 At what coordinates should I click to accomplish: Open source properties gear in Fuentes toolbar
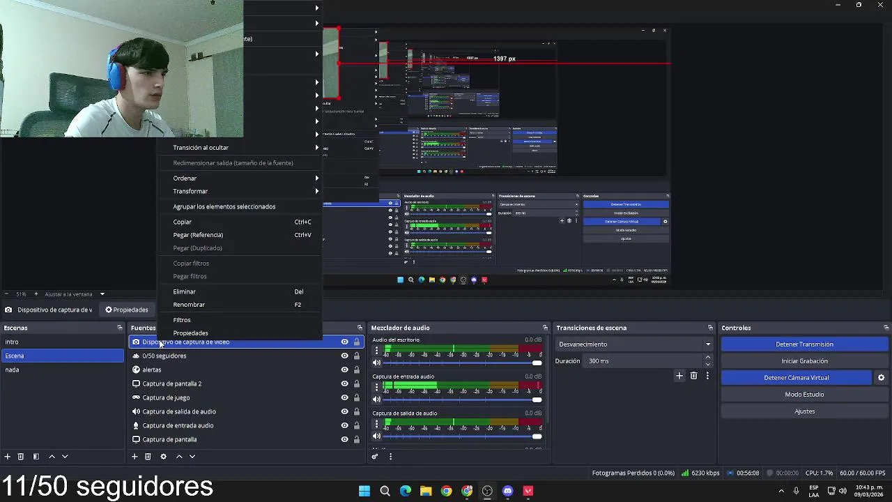pos(164,457)
